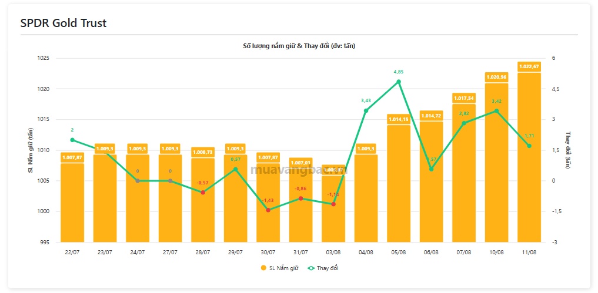Select the 22/07 bar labeled 1.007,87
Image resolution: width=598 pixels, height=293 pixels.
(72, 203)
